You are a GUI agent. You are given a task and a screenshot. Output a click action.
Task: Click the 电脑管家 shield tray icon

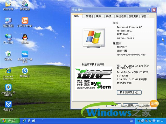click(x=154, y=121)
